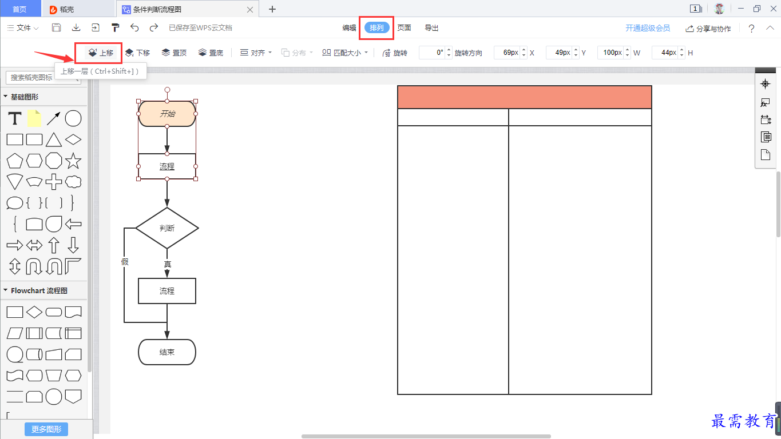Select the cloud shape
Viewport: 781px width, 439px height.
[73, 182]
